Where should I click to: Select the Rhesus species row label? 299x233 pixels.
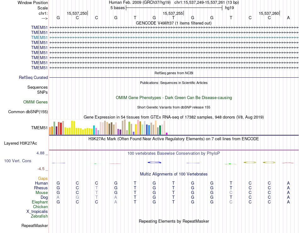41,188
